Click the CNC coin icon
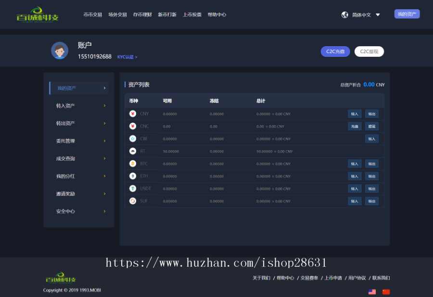 click(133, 126)
